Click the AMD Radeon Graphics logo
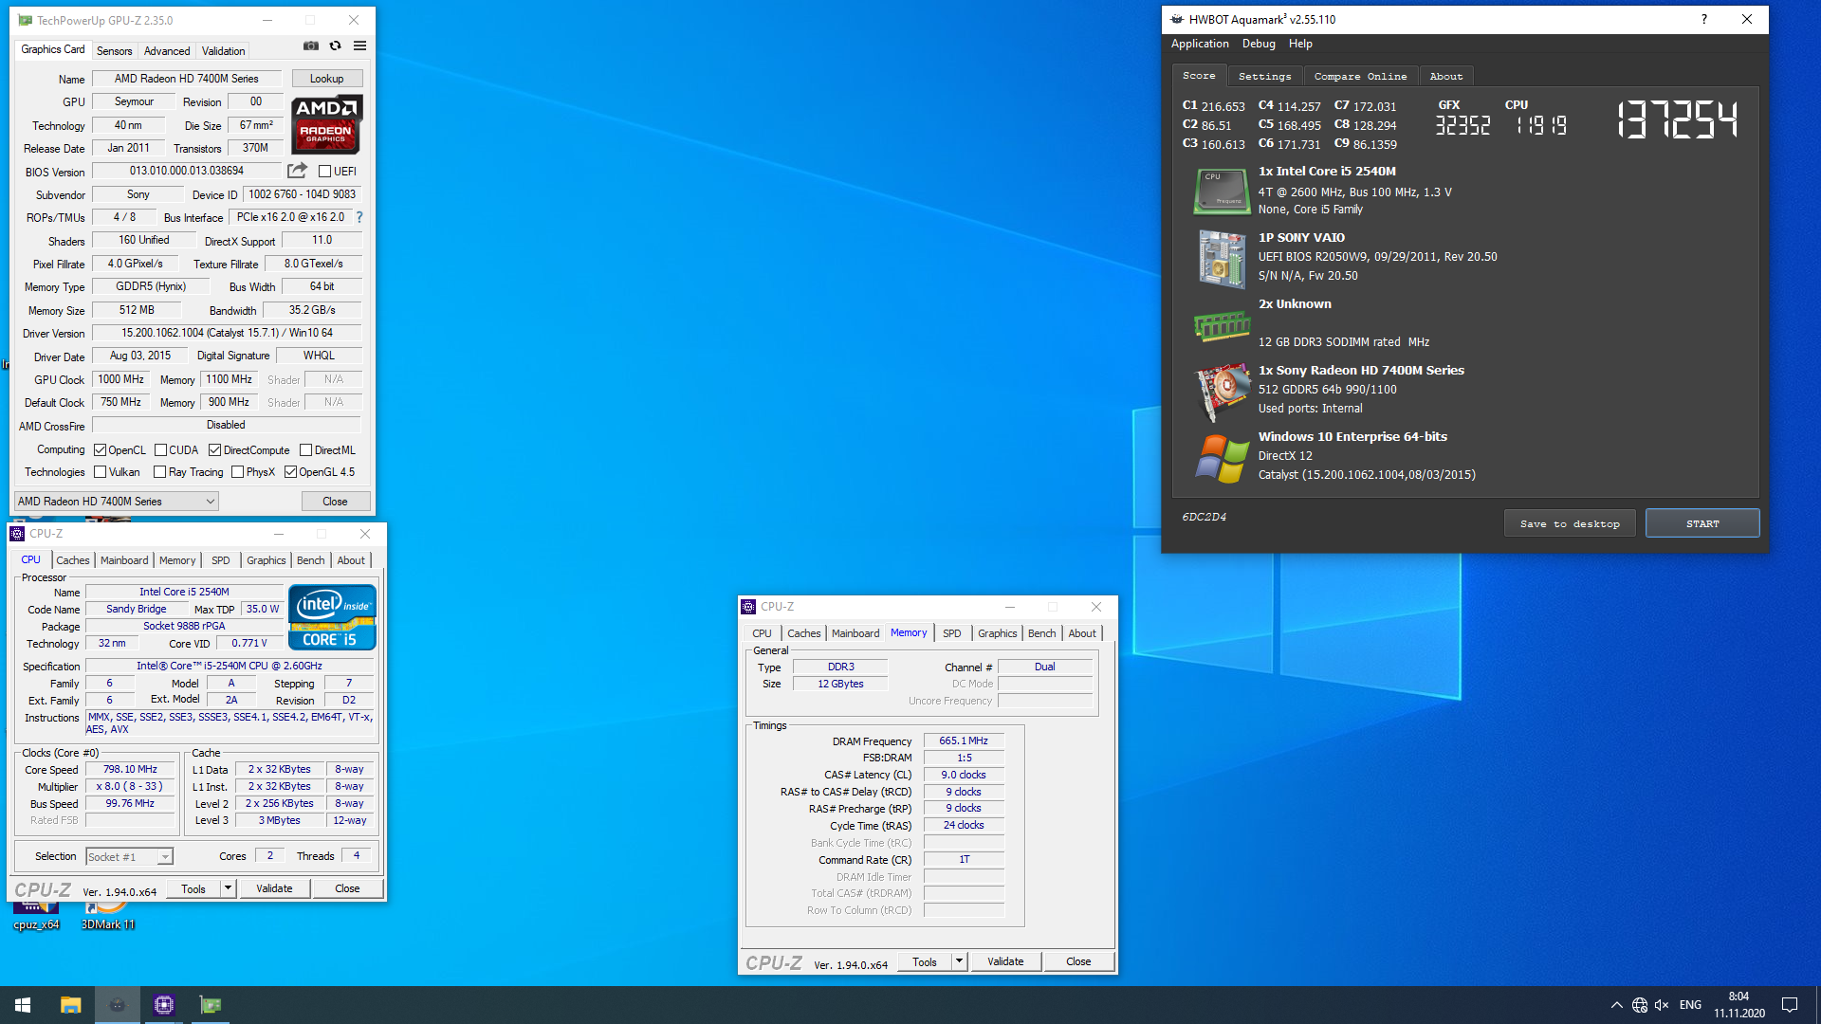 point(326,124)
